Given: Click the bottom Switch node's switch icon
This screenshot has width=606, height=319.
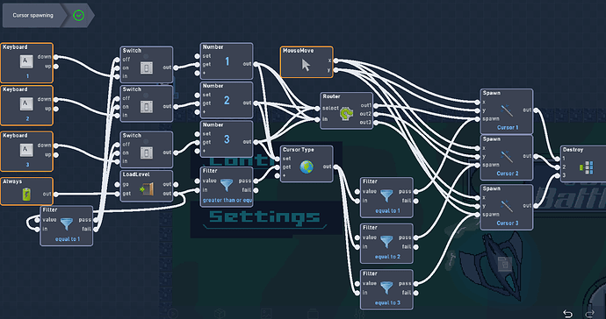Looking at the screenshot, I should pos(146,152).
